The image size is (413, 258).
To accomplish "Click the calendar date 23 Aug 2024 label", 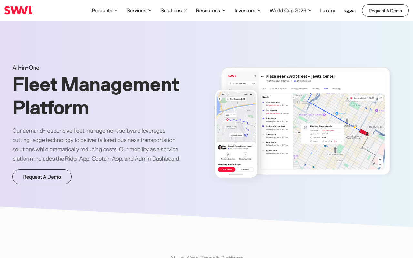I will (x=278, y=81).
